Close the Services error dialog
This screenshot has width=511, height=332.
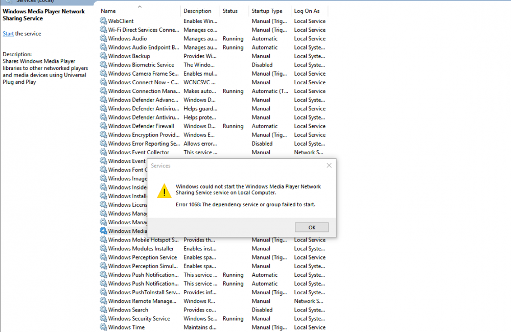click(329, 165)
